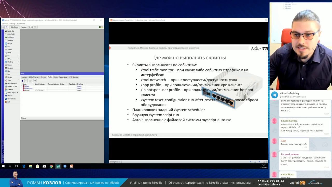Switch to the Active Connections tab

tap(60, 77)
